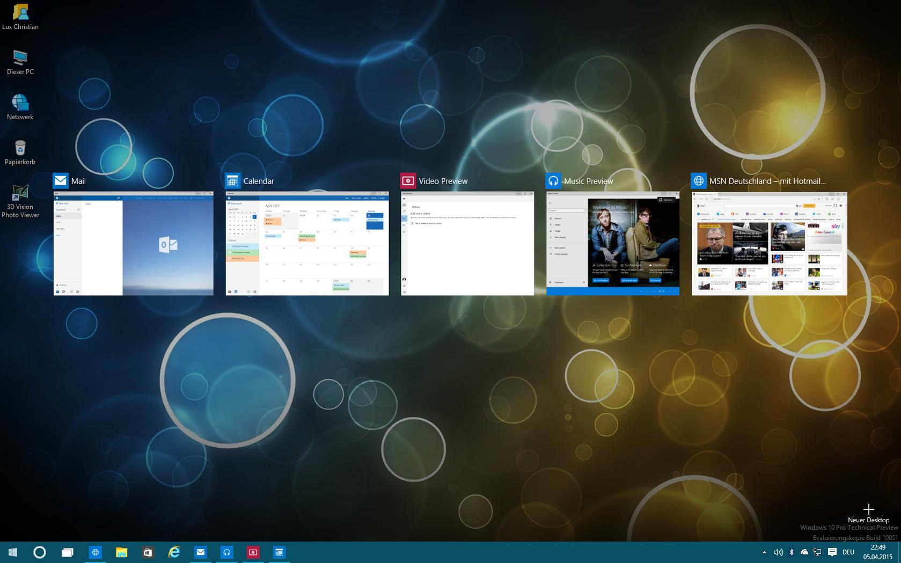The image size is (901, 563).
Task: Open the Mail app from the taskbar
Action: click(200, 552)
